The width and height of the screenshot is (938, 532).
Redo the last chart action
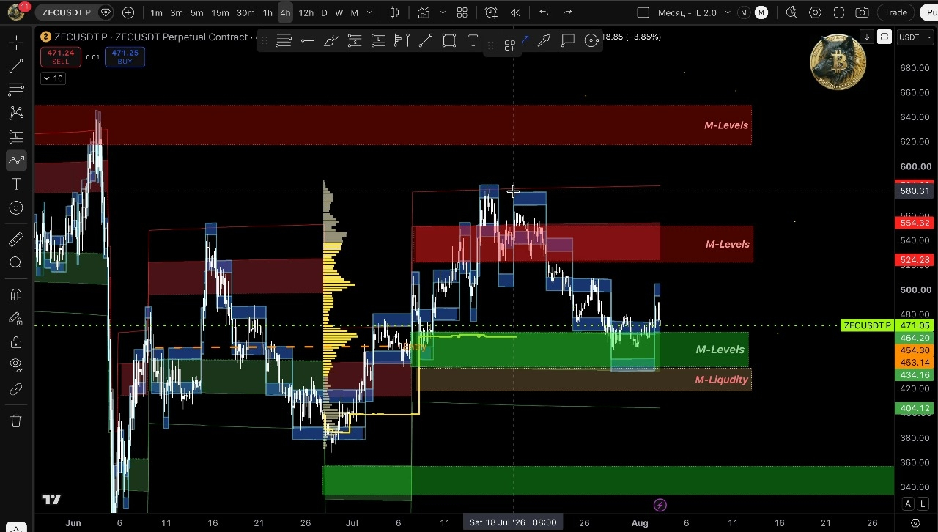567,12
